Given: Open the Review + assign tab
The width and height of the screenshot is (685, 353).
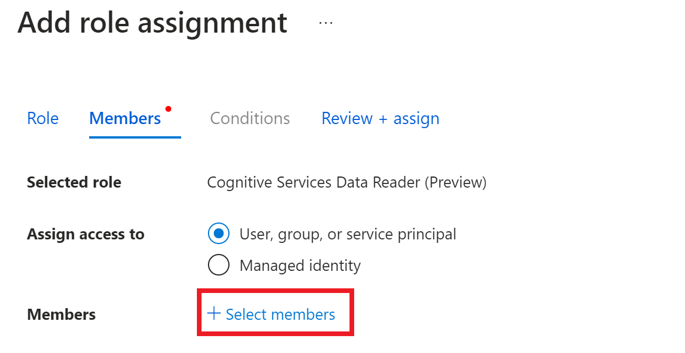Looking at the screenshot, I should tap(380, 118).
